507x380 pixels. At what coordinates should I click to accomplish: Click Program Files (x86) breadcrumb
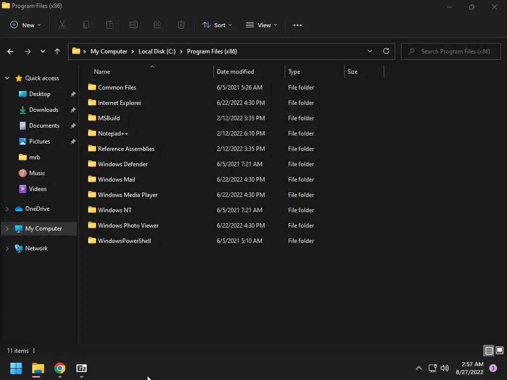tap(212, 51)
